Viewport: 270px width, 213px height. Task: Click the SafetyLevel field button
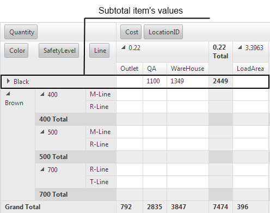[x=59, y=51]
